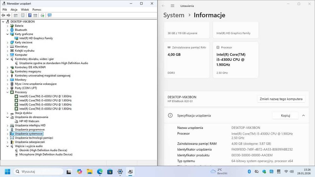Expand the Stacje dysków category
Viewport: 315px width, 177px height.
(x=8, y=113)
